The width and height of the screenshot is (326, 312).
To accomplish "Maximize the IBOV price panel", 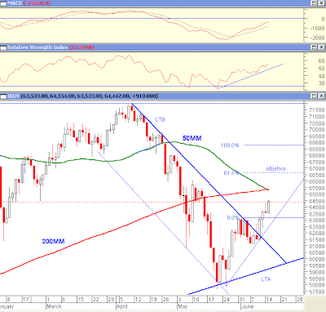I will pyautogui.click(x=314, y=96).
